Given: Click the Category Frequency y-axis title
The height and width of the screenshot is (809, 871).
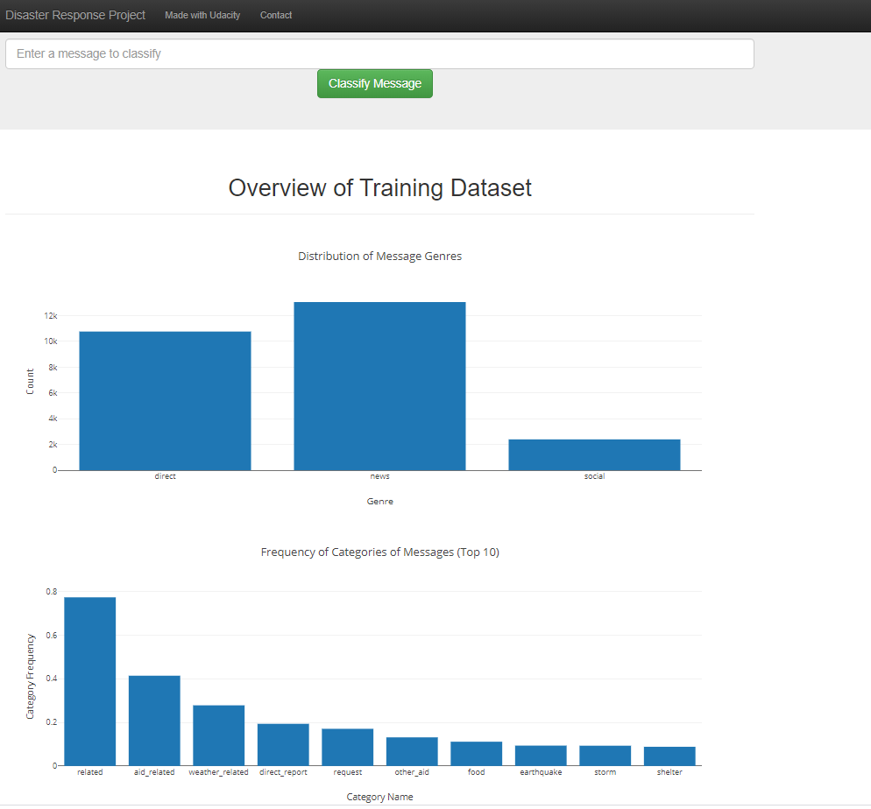Looking at the screenshot, I should tap(30, 677).
